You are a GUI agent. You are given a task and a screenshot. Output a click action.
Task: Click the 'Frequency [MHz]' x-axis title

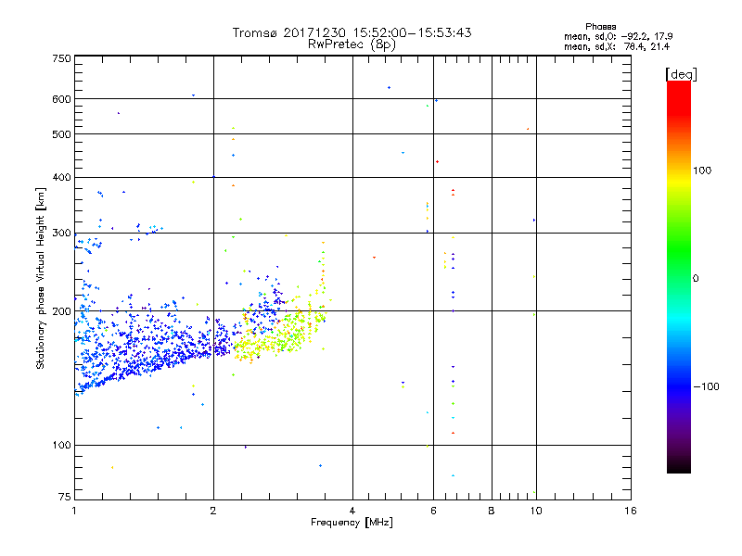pyautogui.click(x=352, y=523)
